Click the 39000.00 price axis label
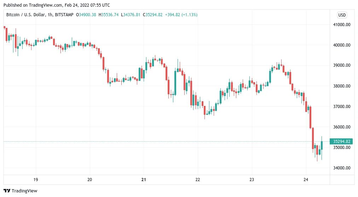Screen dimensions: 358x197 coord(342,65)
